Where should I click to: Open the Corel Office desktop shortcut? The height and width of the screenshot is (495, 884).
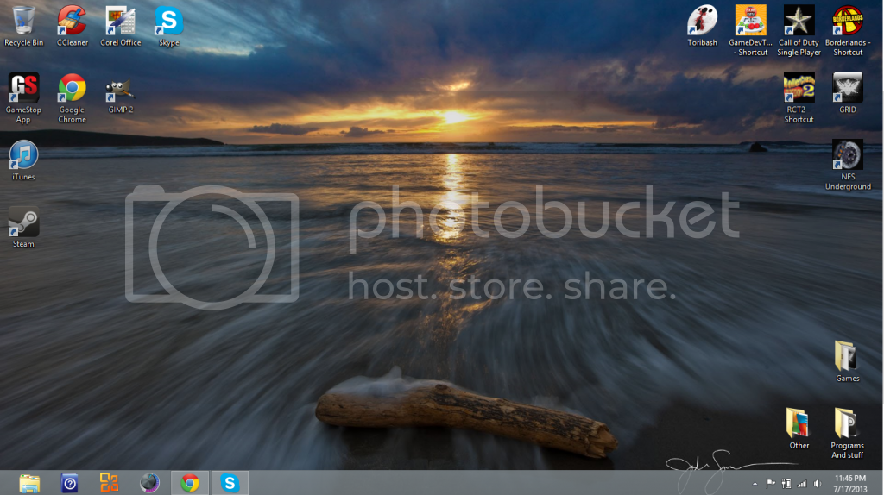121,26
